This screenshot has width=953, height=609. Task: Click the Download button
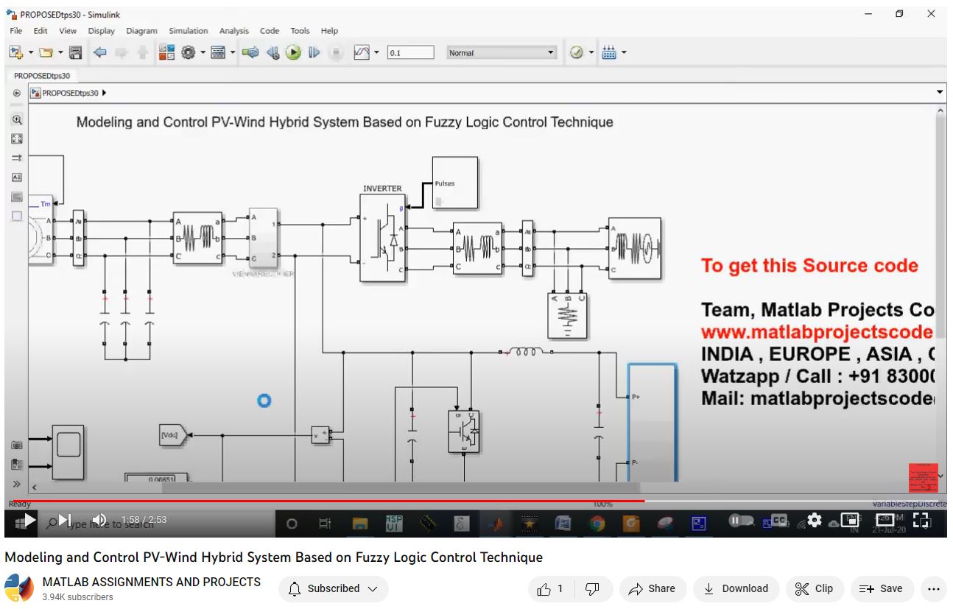click(x=736, y=588)
